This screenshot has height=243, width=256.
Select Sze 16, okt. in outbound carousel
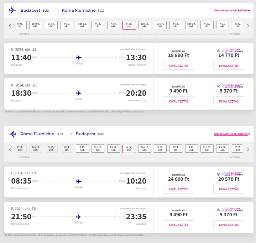coord(145,25)
